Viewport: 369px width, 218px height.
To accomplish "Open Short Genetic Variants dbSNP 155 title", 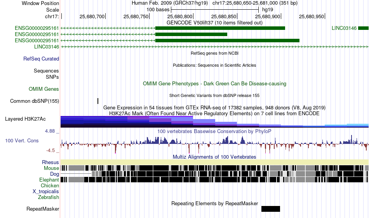I will pos(214,95).
